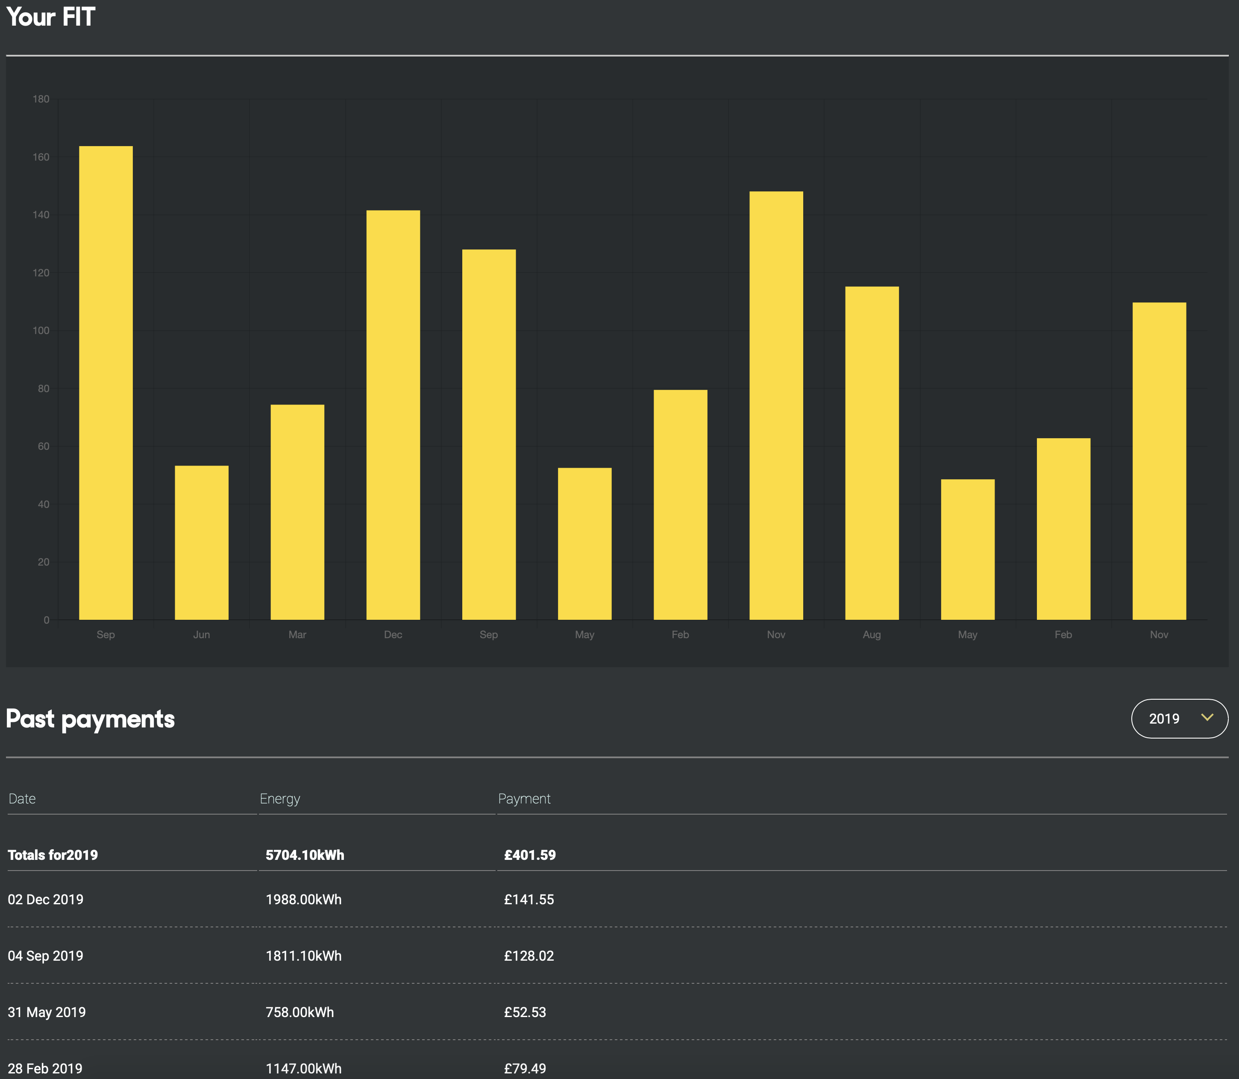
Task: Click the '1811.10kWh' energy value
Action: tap(304, 956)
